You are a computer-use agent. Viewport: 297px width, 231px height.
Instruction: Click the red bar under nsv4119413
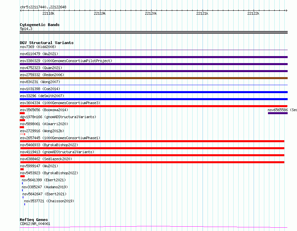152,155
